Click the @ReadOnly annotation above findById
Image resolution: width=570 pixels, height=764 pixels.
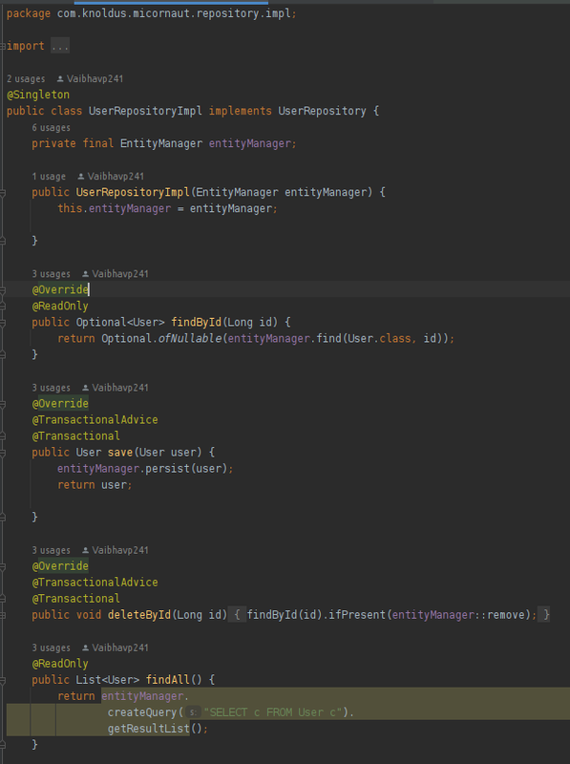coord(60,306)
